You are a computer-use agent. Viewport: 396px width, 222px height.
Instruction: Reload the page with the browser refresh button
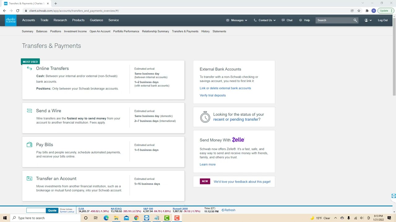pos(18,11)
